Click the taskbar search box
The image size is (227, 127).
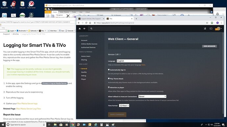(x=26, y=125)
